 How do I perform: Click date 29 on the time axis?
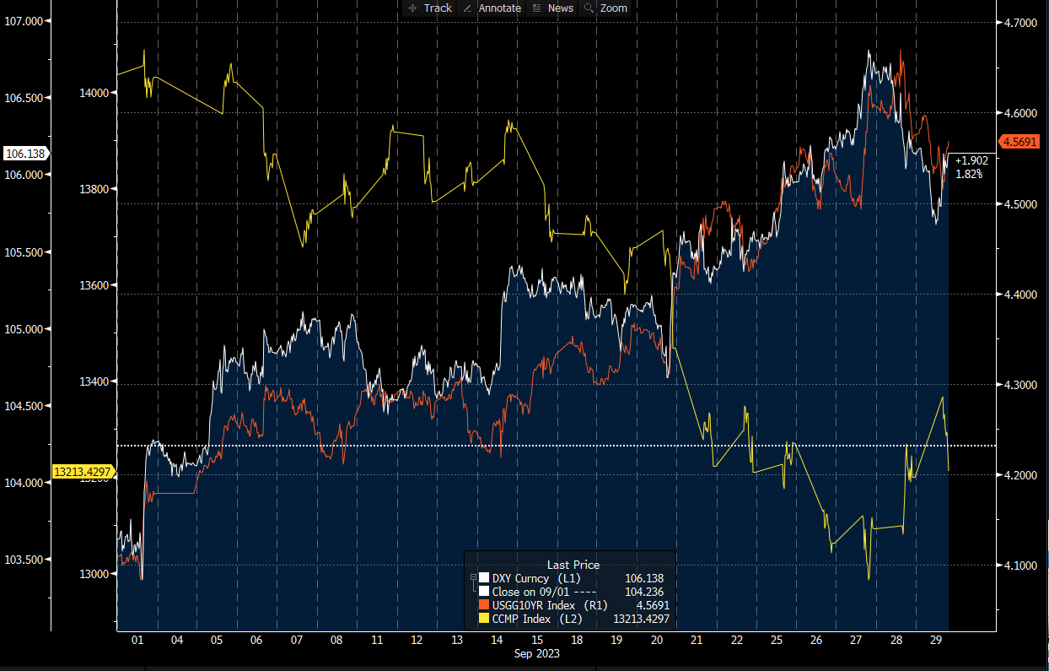click(x=935, y=641)
